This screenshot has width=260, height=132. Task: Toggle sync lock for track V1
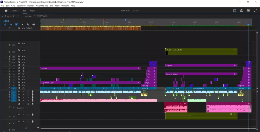click(19, 88)
